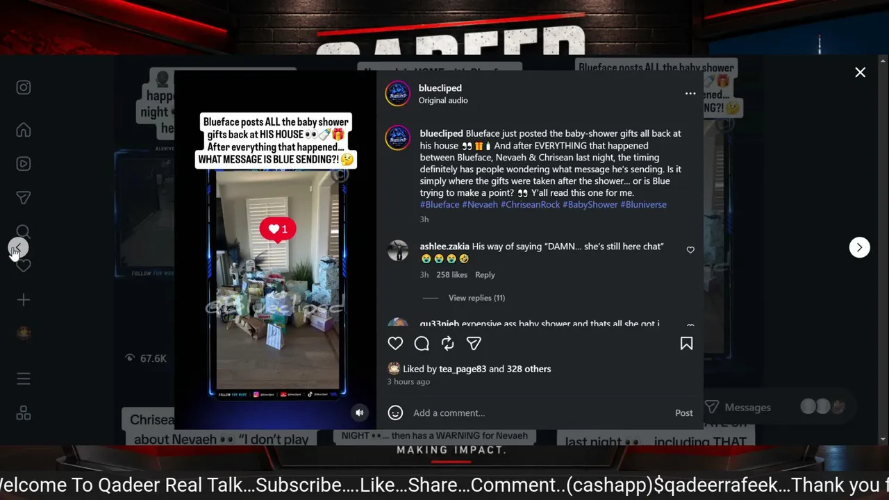Open the hamburger More menu in sidebar
889x500 pixels.
pos(24,378)
